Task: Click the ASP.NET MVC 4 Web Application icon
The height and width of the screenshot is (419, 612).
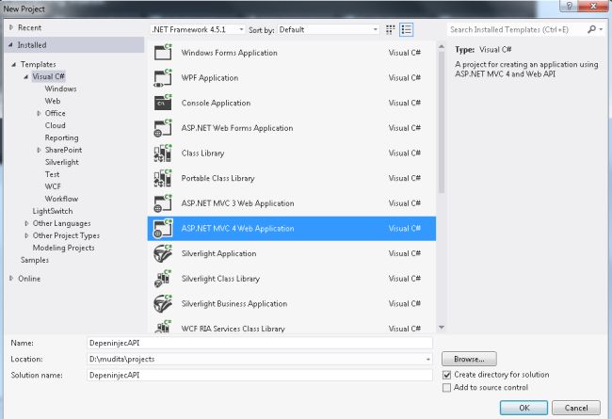Action: [163, 229]
